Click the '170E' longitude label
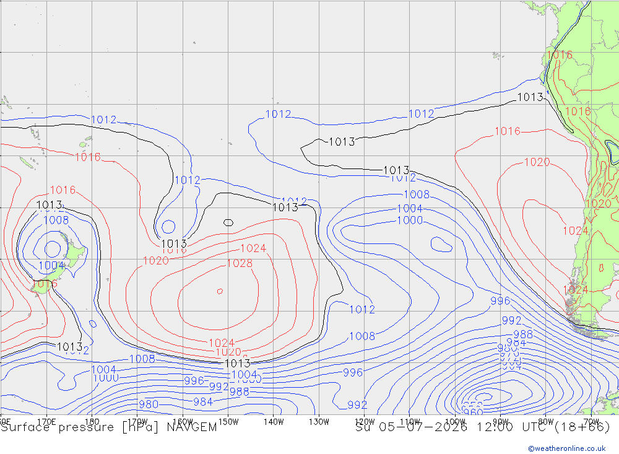Image resolution: width=619 pixels, height=454 pixels. click(46, 422)
